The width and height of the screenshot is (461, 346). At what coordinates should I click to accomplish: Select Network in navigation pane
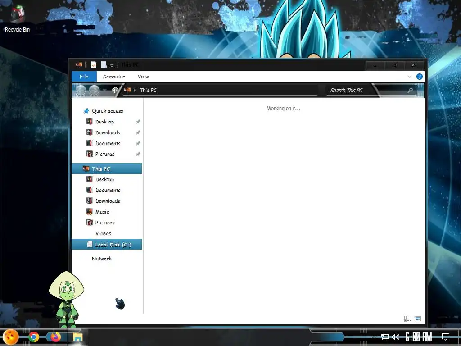102,259
